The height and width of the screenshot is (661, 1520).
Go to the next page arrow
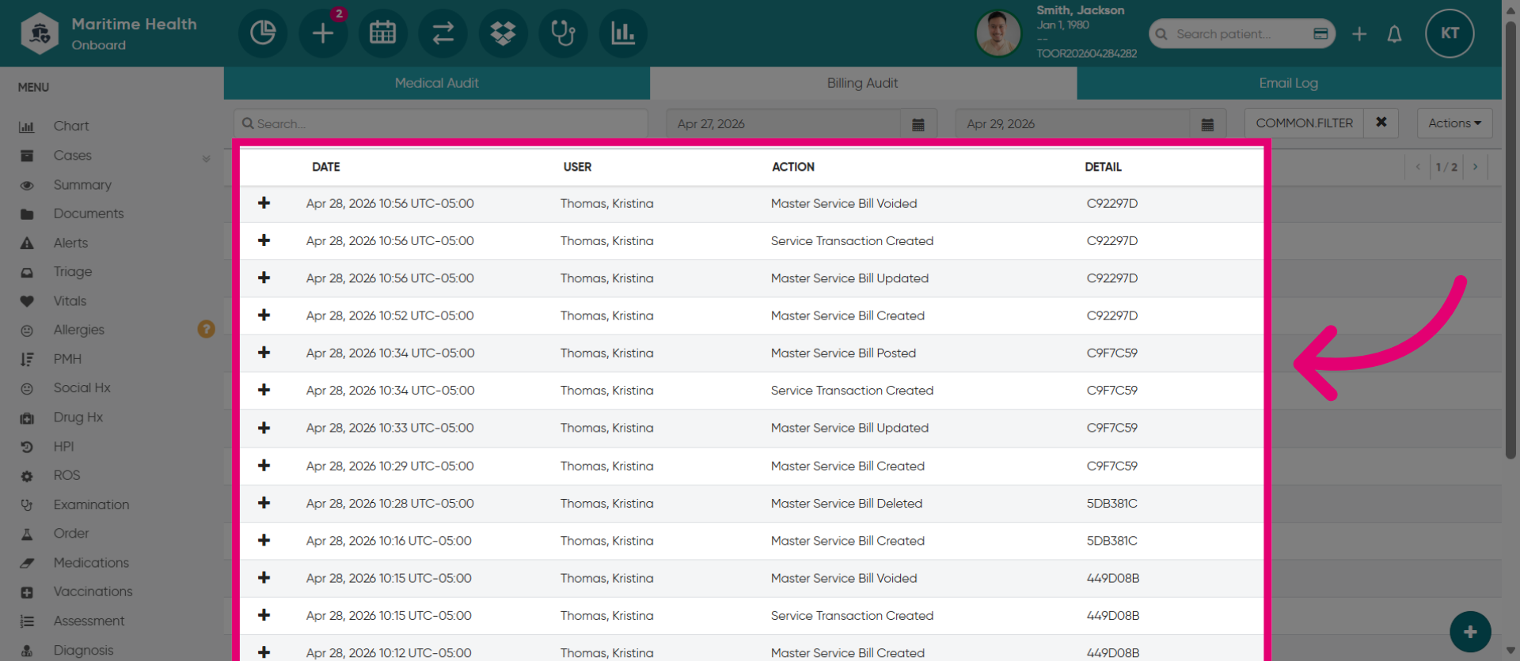coord(1475,167)
